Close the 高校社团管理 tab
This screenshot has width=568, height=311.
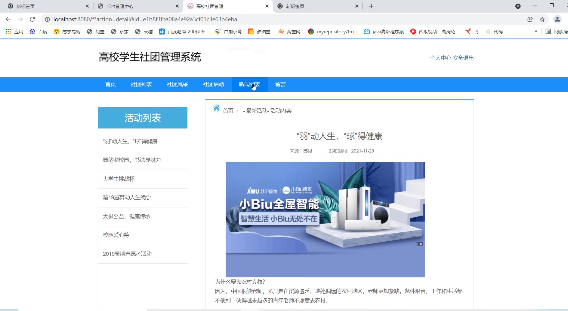(x=267, y=6)
